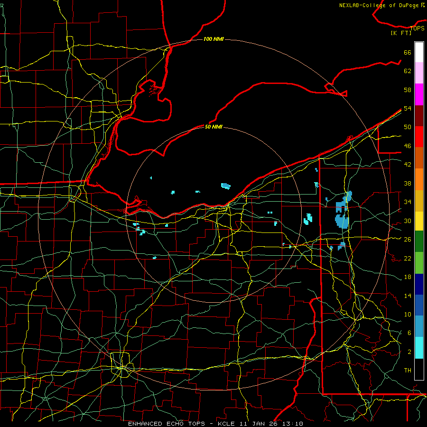Click the 10 legend value

point(408,315)
